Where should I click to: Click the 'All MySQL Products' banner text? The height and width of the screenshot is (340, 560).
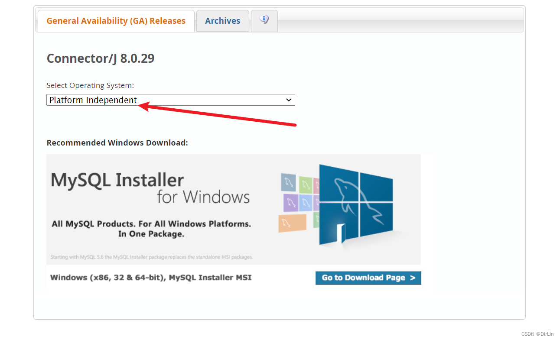click(x=151, y=229)
